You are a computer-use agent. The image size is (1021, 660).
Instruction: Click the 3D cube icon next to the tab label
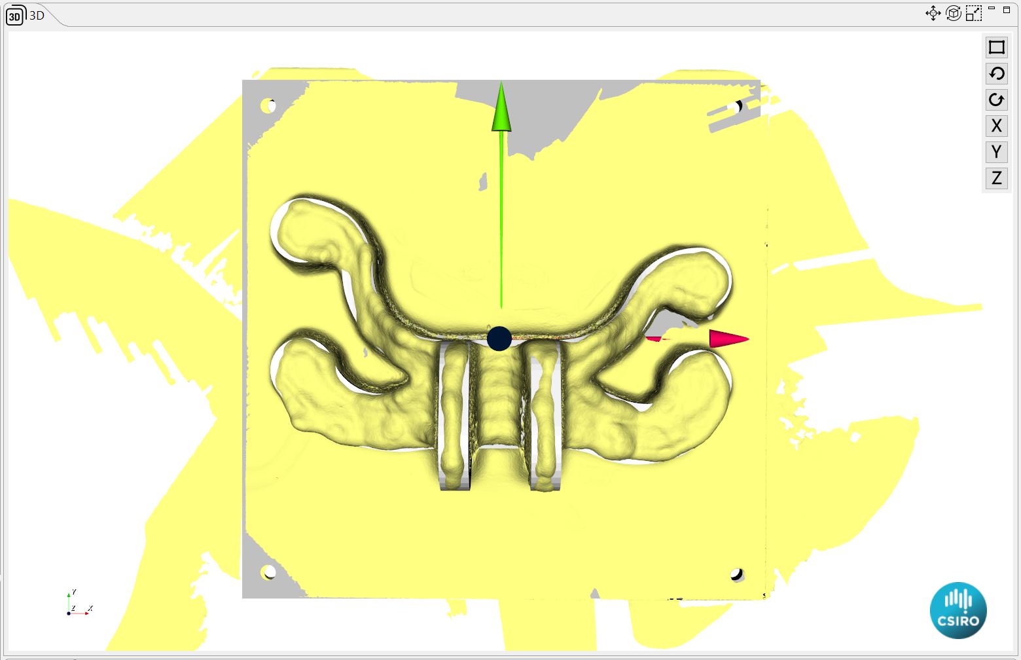coord(14,17)
